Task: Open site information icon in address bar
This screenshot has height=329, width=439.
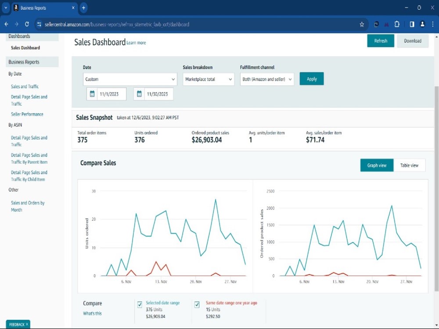Action: 39,24
